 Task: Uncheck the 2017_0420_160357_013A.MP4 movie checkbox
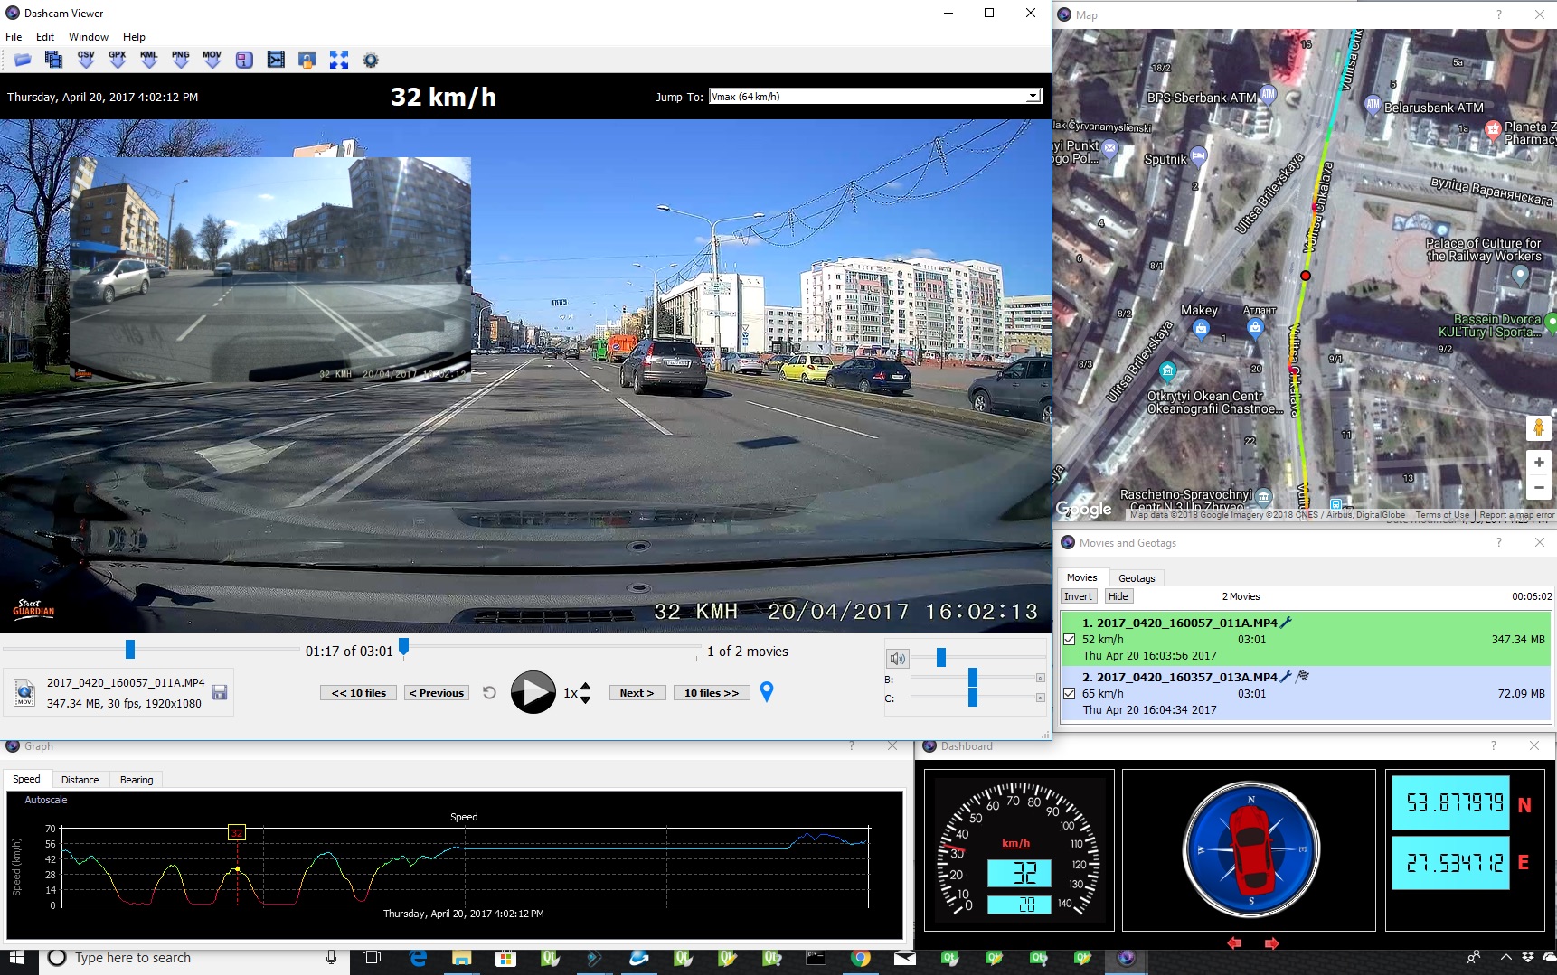(x=1070, y=694)
